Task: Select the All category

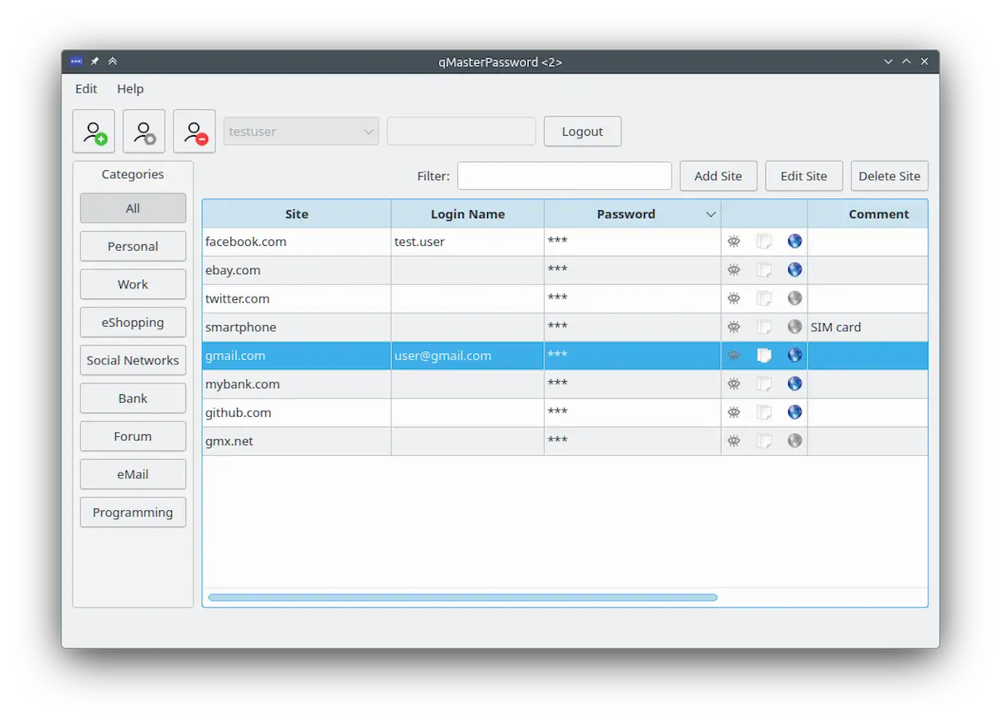Action: coord(133,208)
